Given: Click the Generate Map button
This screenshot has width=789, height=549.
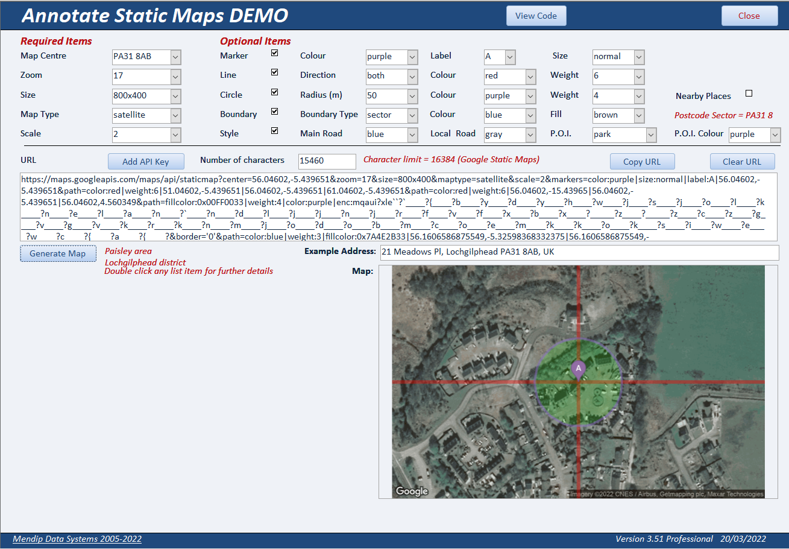Looking at the screenshot, I should coord(58,253).
